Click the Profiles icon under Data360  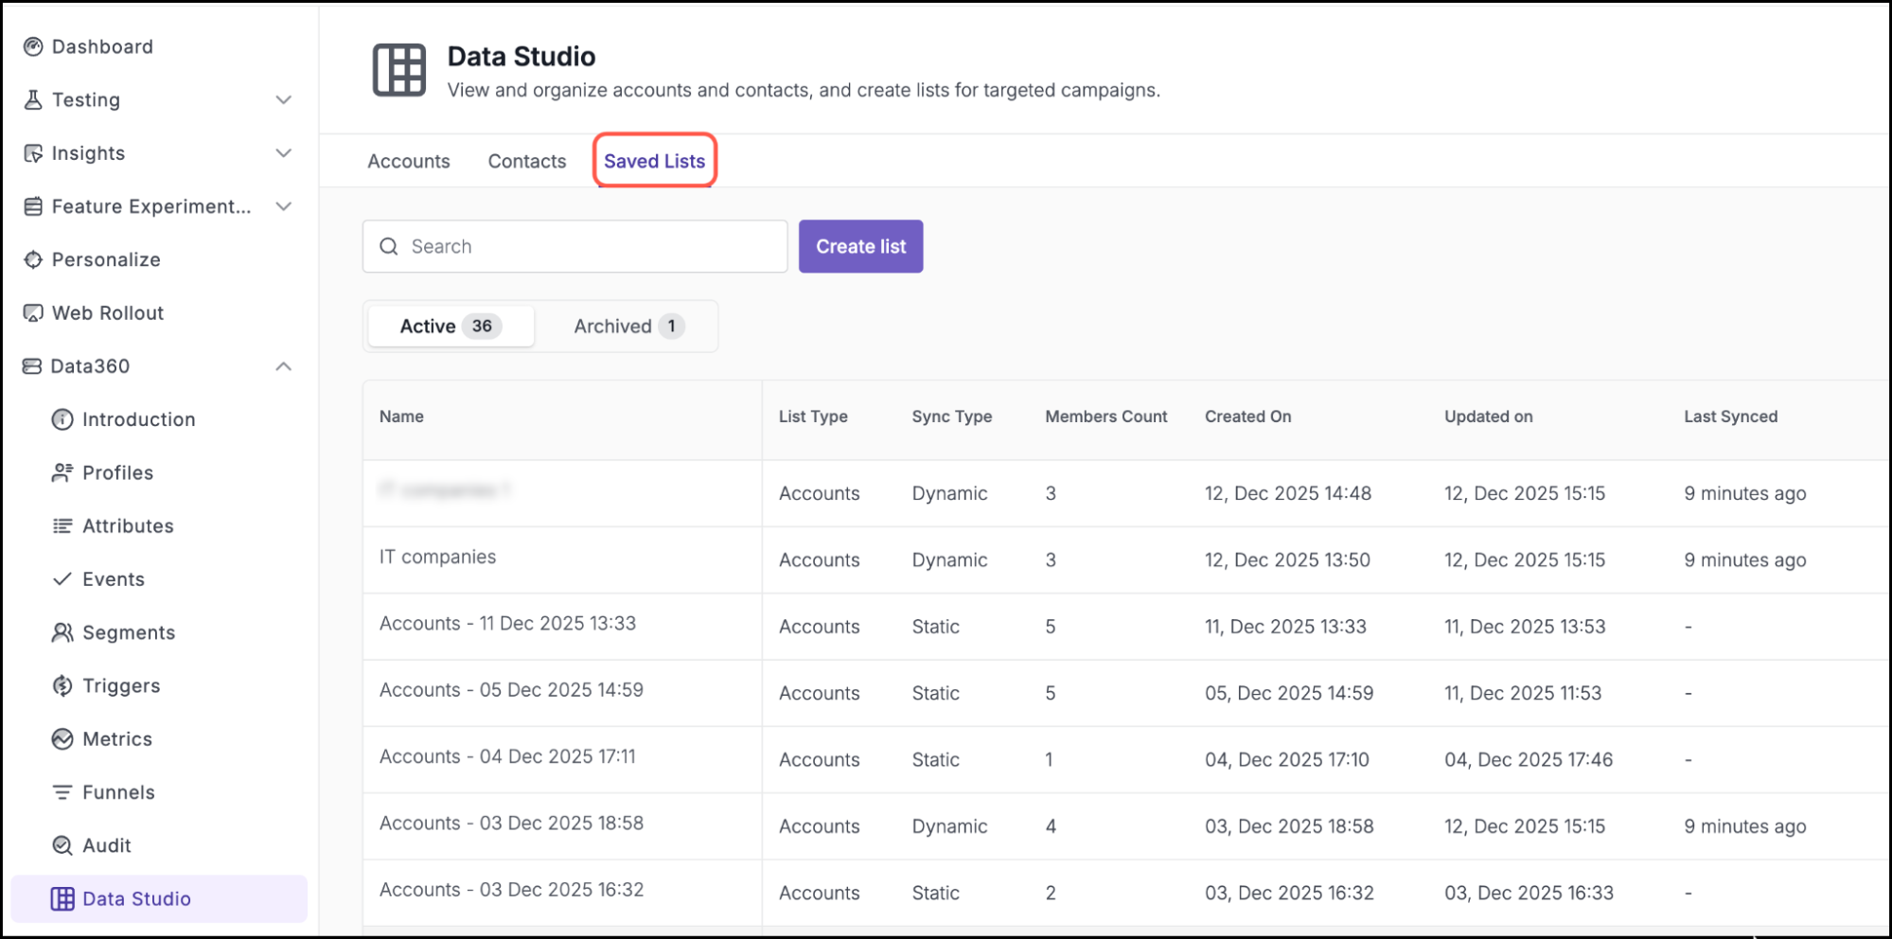pyautogui.click(x=62, y=472)
